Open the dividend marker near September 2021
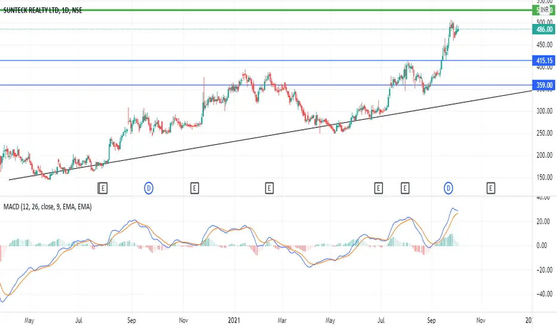 tap(448, 188)
